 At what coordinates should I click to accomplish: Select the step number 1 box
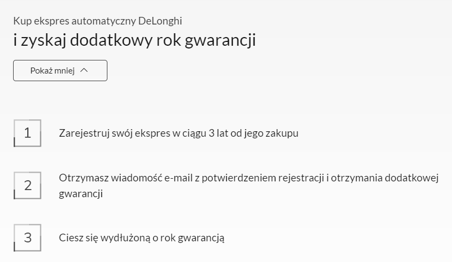pyautogui.click(x=27, y=133)
